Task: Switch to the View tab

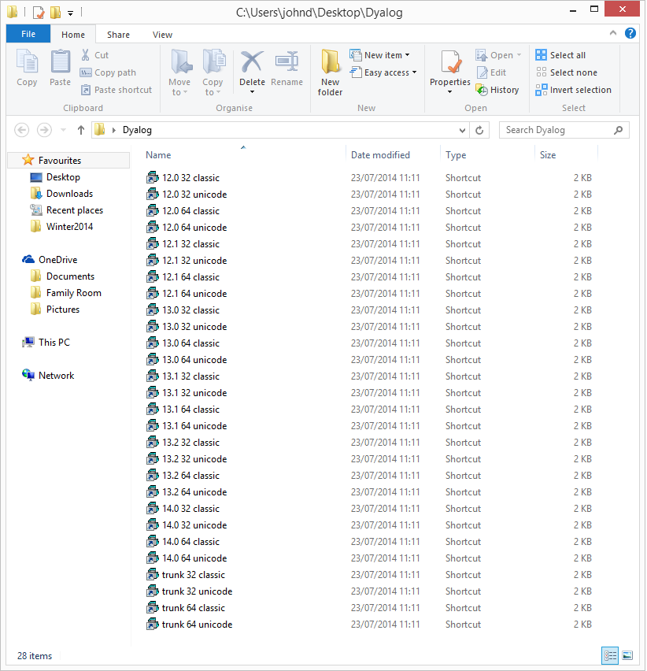Action: coord(162,35)
